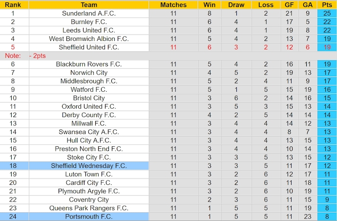Click the highlighted Portsmouth F.C. team cell
This screenshot has width=337, height=221.
[x=89, y=217]
